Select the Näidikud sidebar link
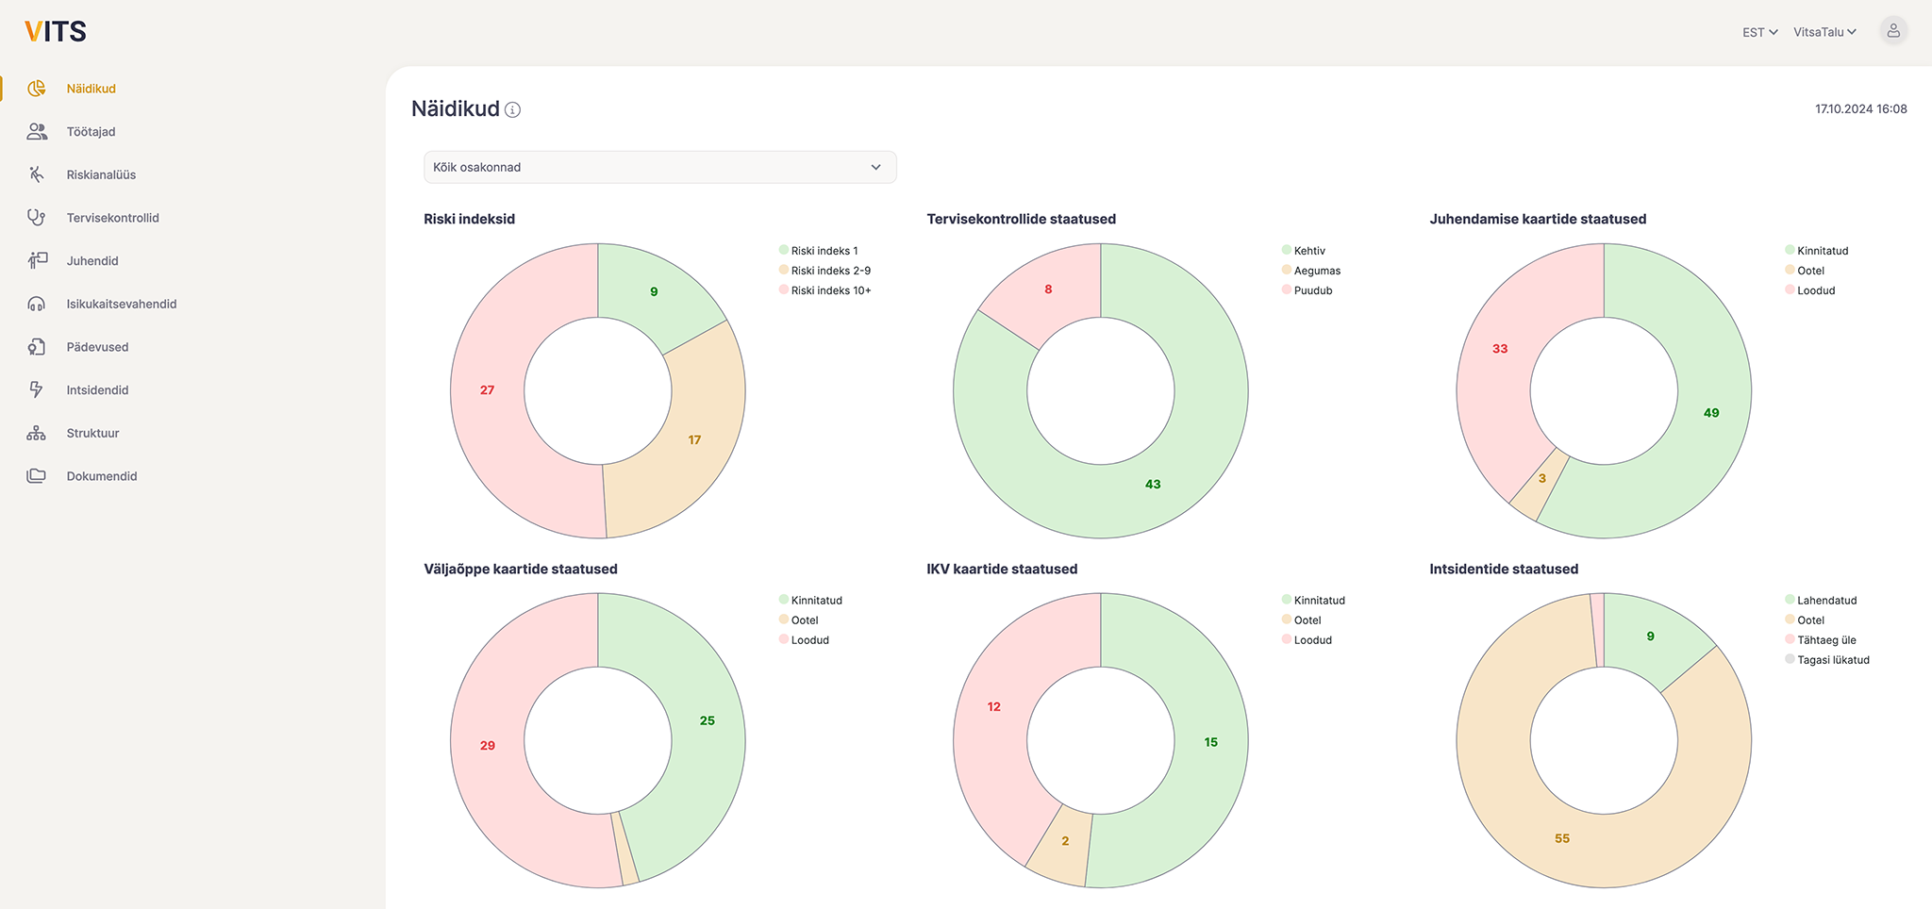1932x909 pixels. [91, 89]
